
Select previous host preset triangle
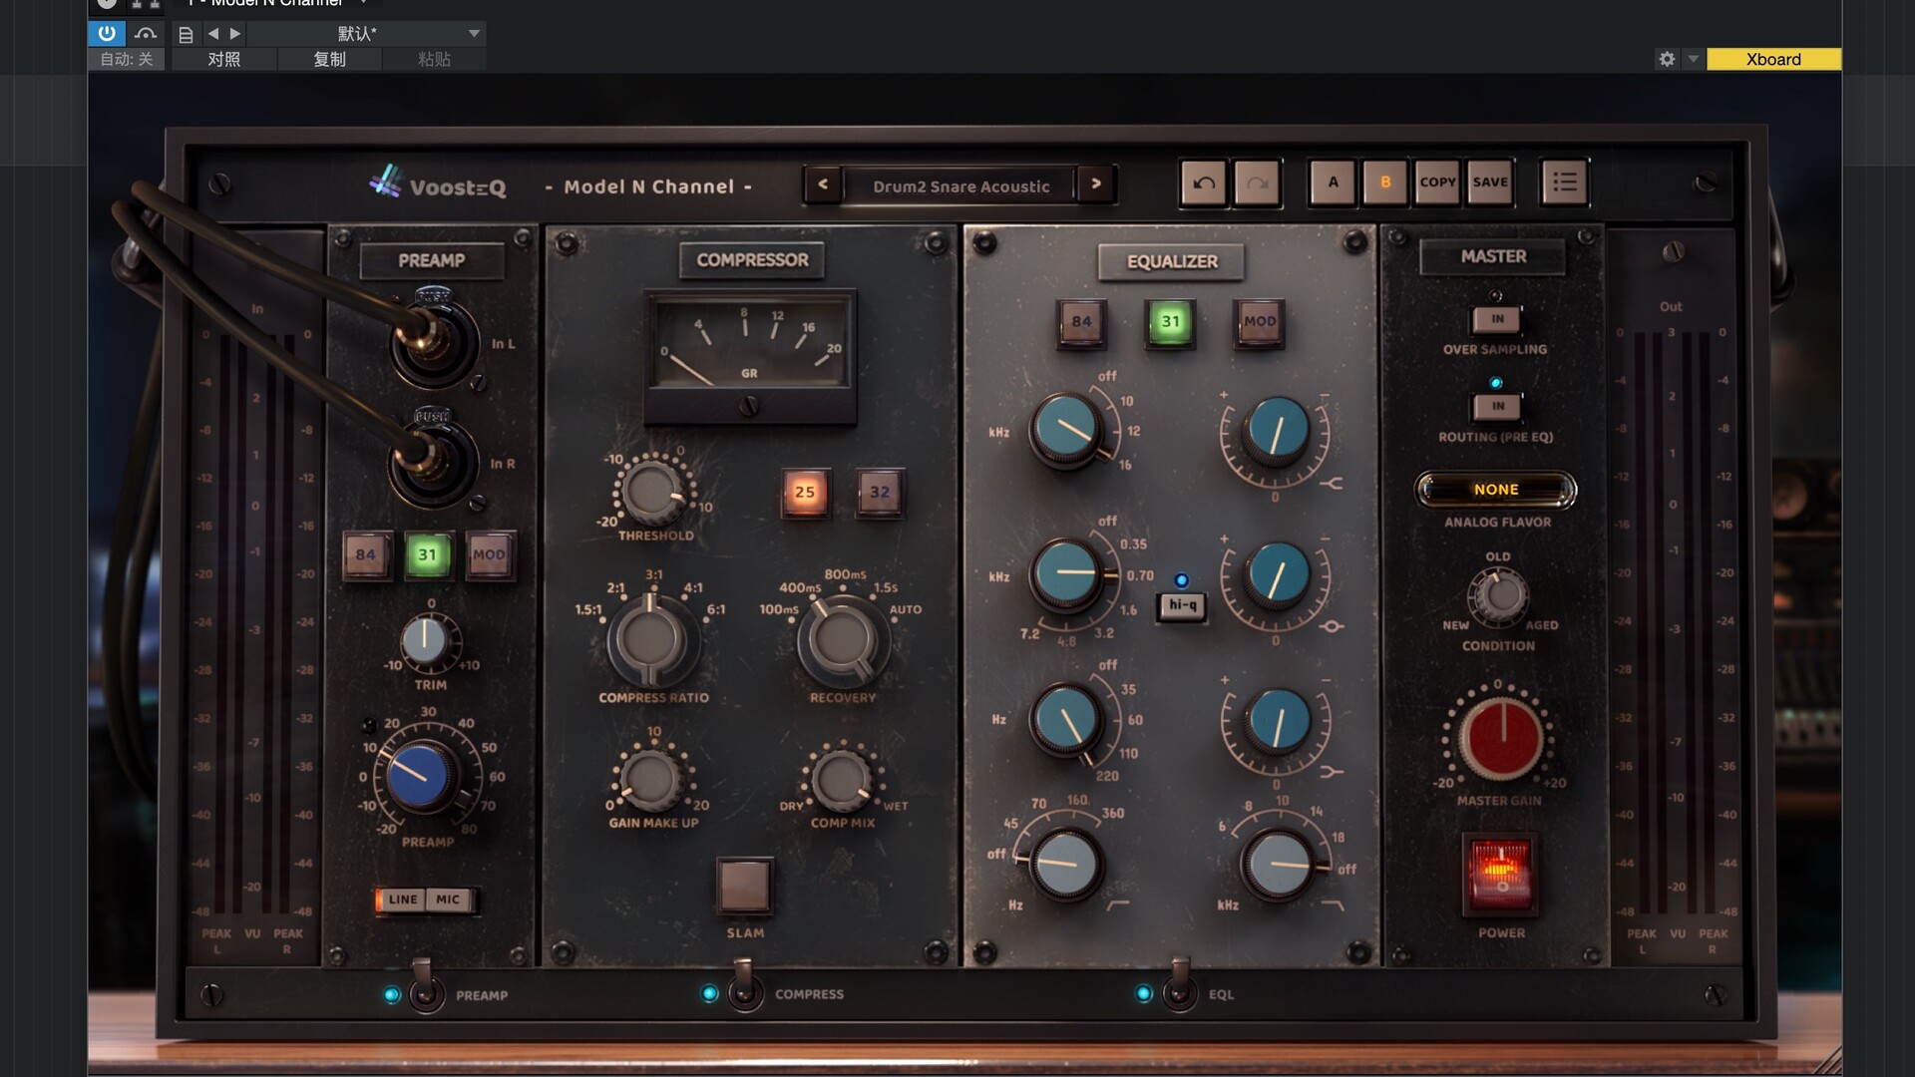[212, 34]
